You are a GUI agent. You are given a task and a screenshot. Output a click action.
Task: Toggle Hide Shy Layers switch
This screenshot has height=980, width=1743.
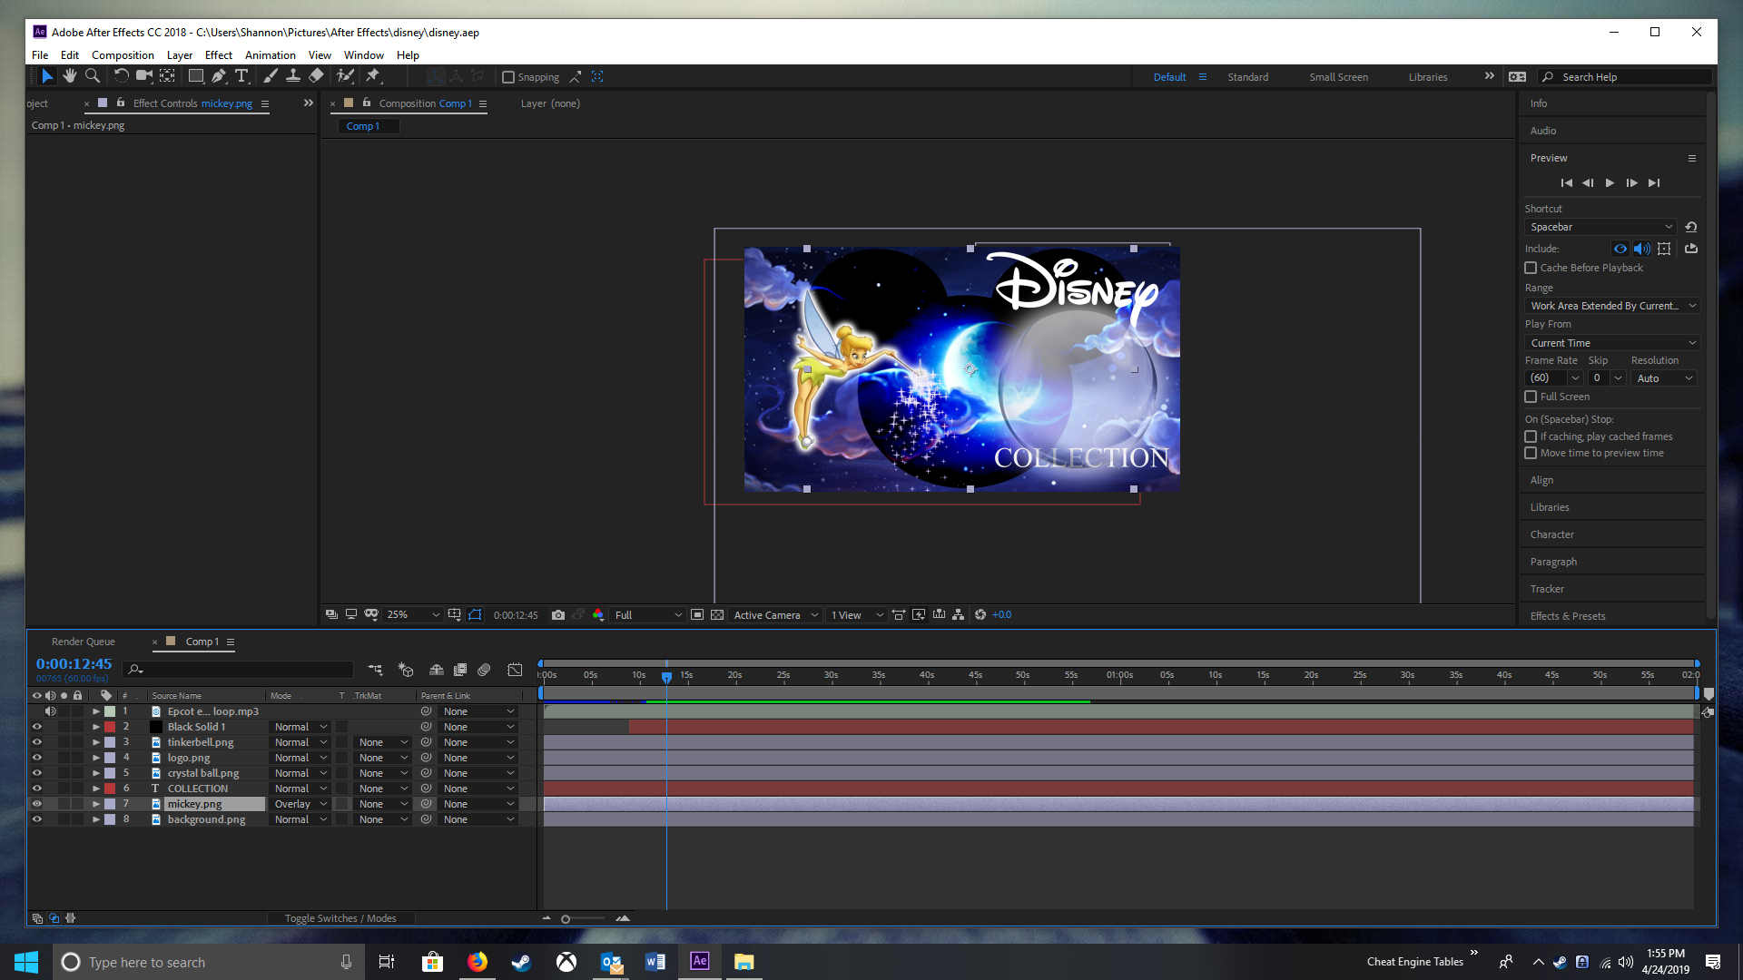pos(437,670)
